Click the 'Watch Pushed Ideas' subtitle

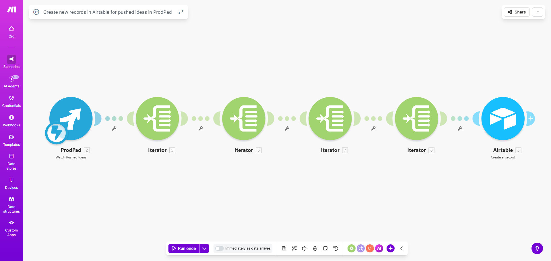[x=71, y=157]
